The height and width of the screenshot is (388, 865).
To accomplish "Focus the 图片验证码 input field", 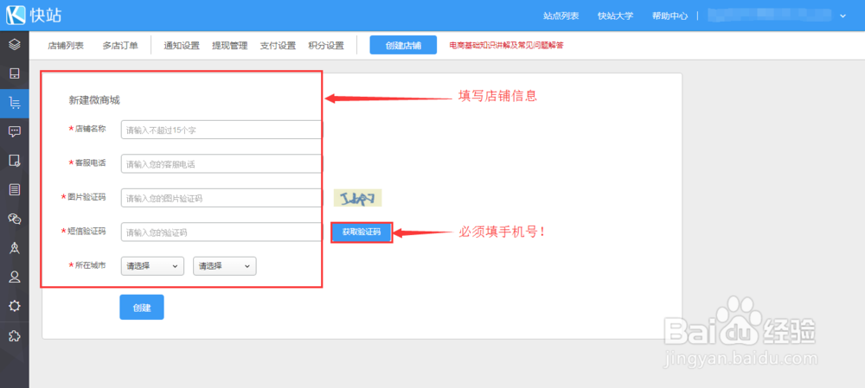I will pyautogui.click(x=221, y=198).
